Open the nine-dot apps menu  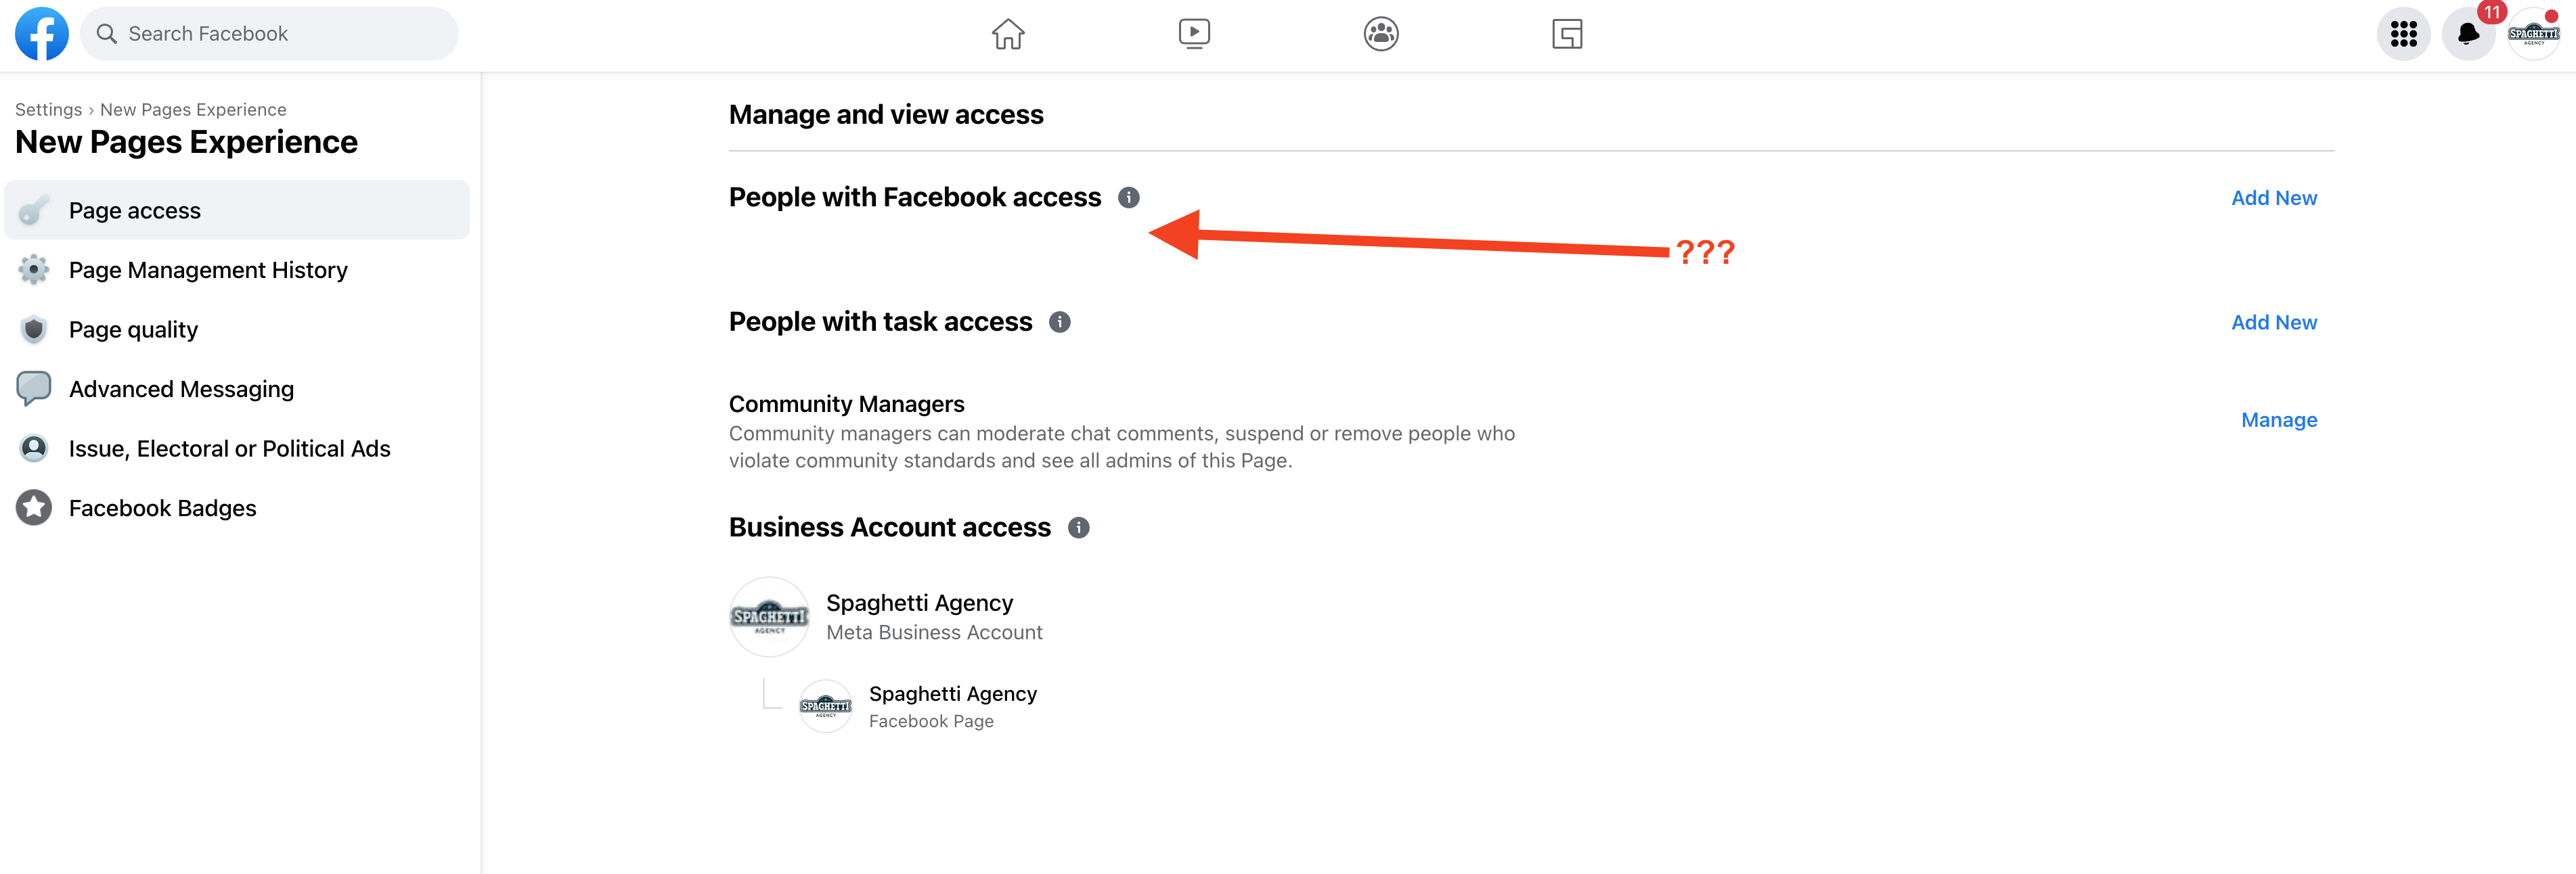(x=2403, y=34)
